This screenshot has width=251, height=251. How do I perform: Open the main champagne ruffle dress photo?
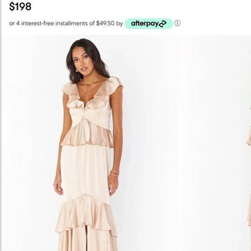[x=91, y=143]
